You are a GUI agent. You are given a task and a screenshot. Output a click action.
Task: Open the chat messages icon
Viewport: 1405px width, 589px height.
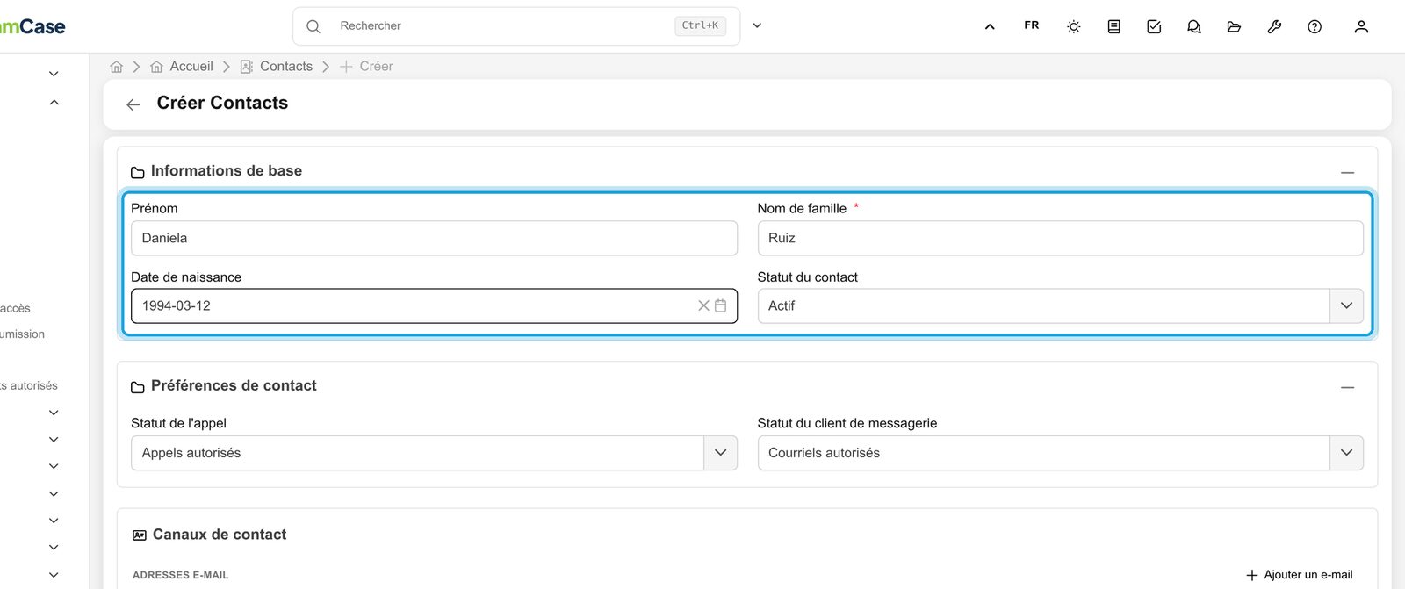[x=1194, y=26]
